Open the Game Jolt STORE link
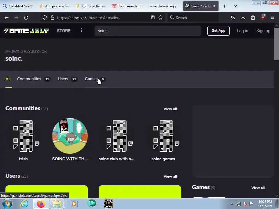The image size is (279, 209). 64,31
